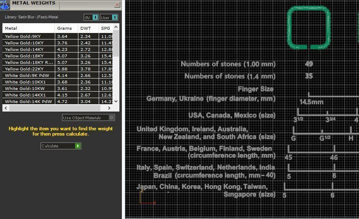The height and width of the screenshot is (219, 359).
Task: Click the Library: Satin Blur label
Action: coord(31,17)
